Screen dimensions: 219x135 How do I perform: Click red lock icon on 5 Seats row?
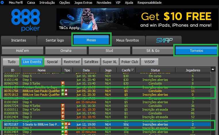[x=69, y=124]
